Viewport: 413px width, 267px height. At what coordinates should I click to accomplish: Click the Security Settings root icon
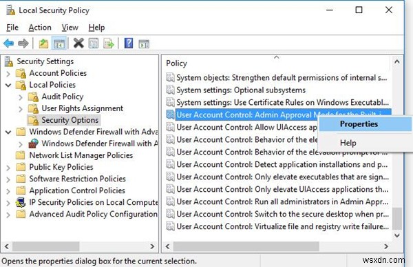(x=9, y=61)
